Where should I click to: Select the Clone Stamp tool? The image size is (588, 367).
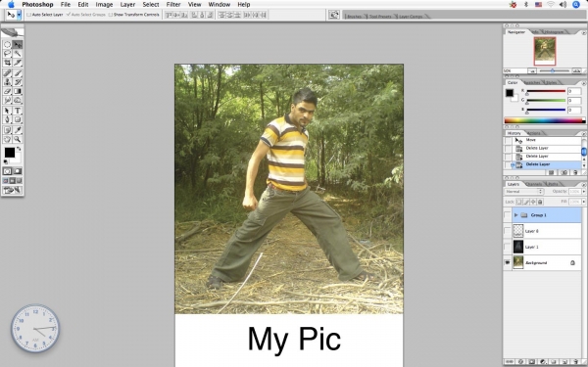(7, 82)
